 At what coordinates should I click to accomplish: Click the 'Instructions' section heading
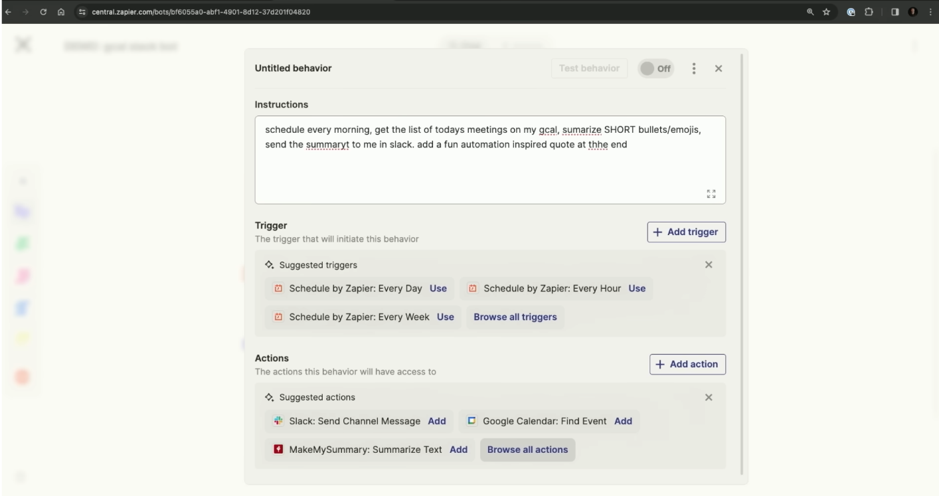click(x=282, y=104)
